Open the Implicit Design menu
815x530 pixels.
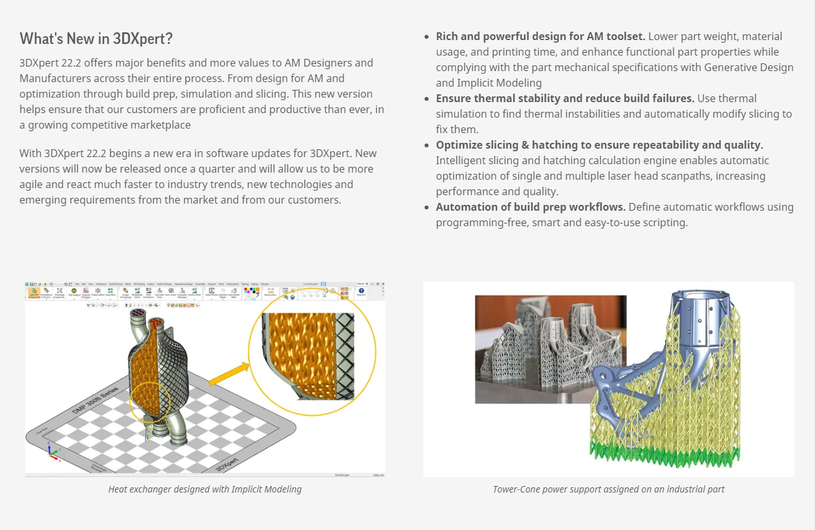click(x=164, y=284)
